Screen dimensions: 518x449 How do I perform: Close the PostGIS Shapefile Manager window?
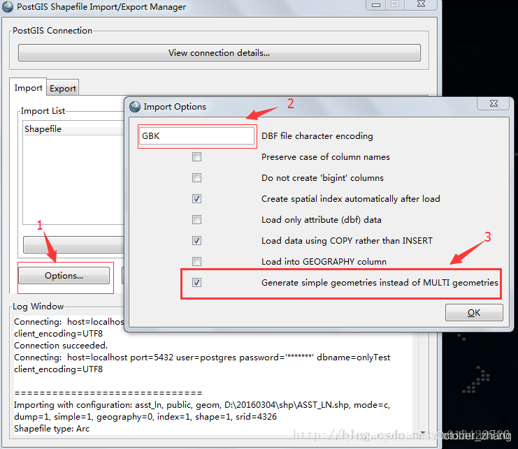click(421, 4)
